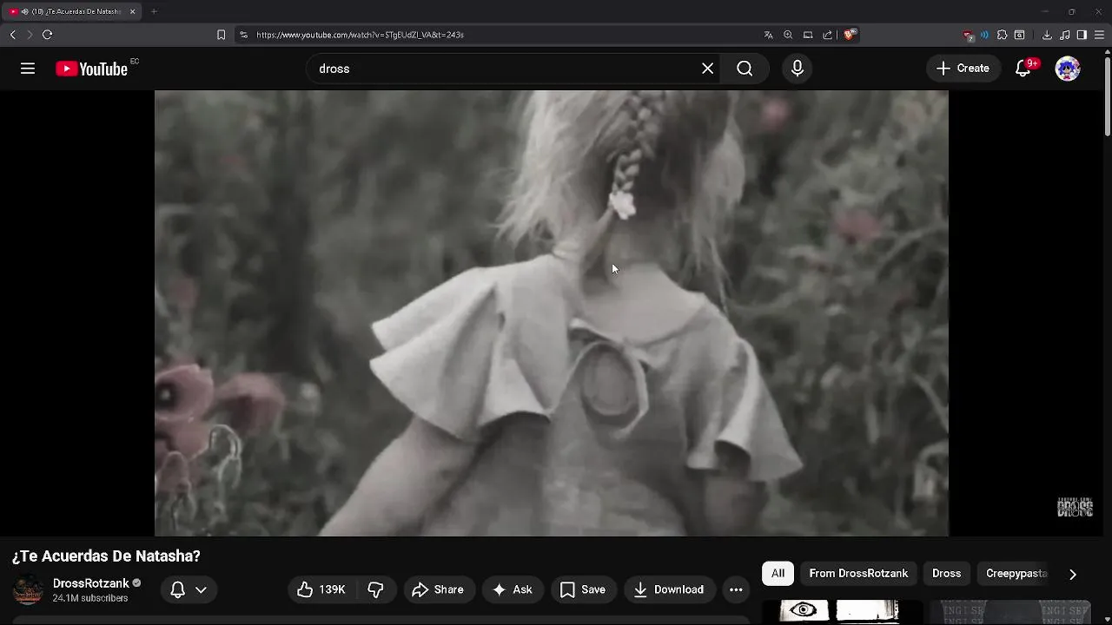Select the From DrossRotzank chip
This screenshot has height=625, width=1112.
858,573
